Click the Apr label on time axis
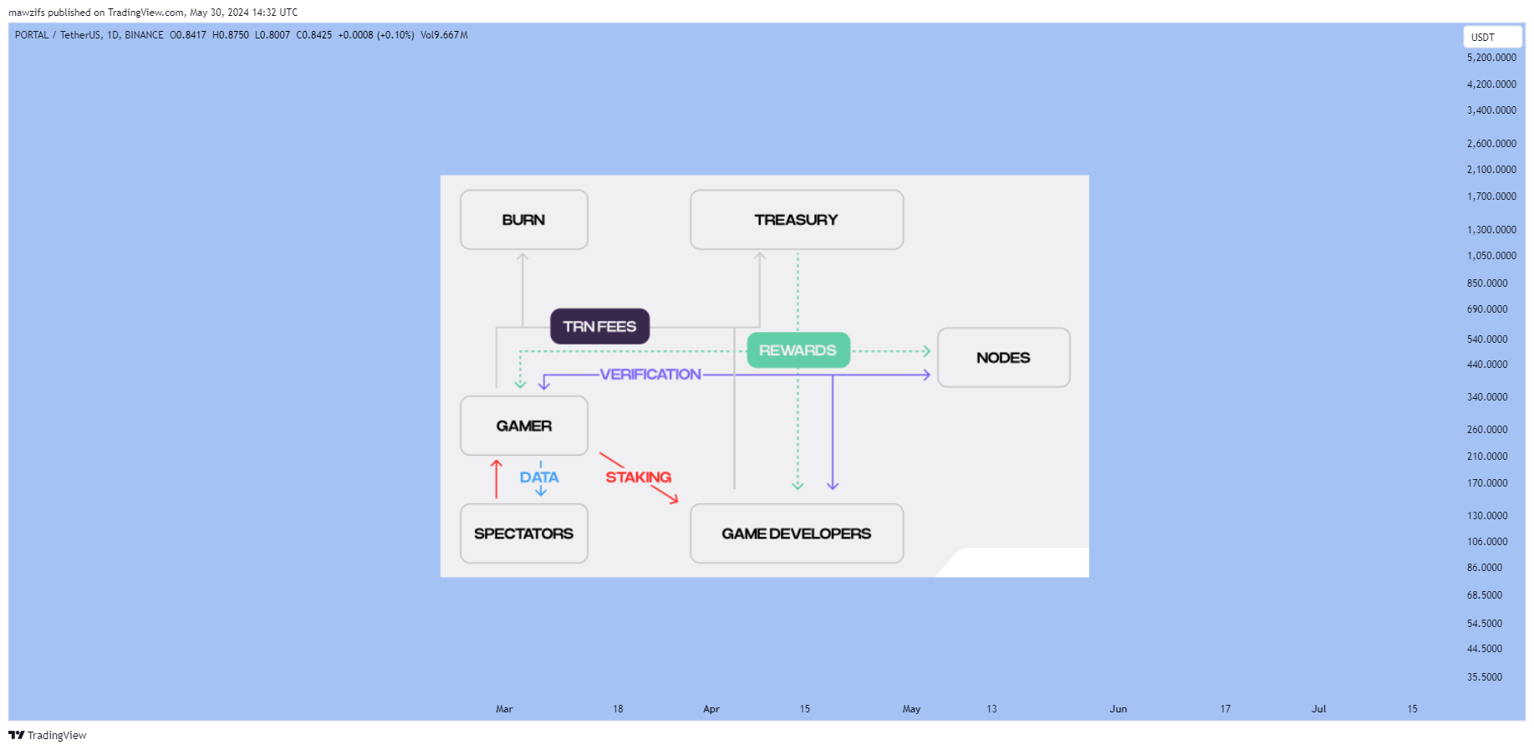Image resolution: width=1534 pixels, height=750 pixels. [x=711, y=709]
